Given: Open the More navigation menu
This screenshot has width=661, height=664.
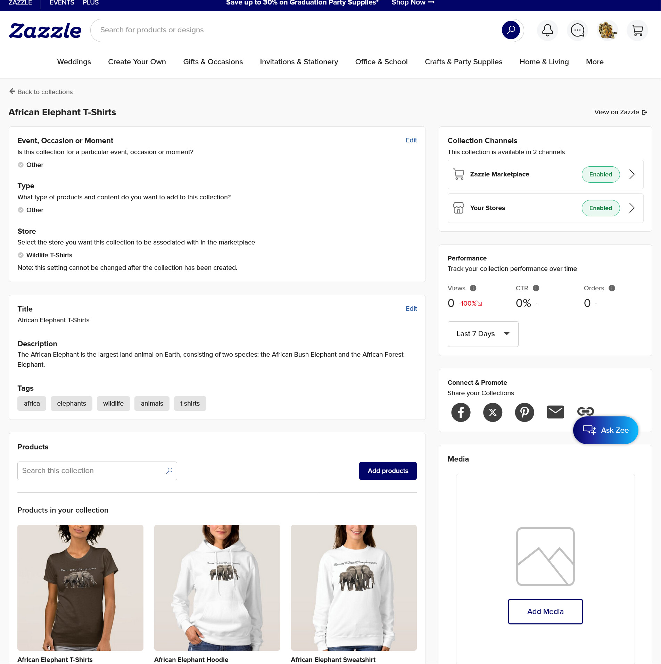Looking at the screenshot, I should click(595, 62).
